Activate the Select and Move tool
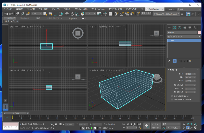 [x=67, y=14]
